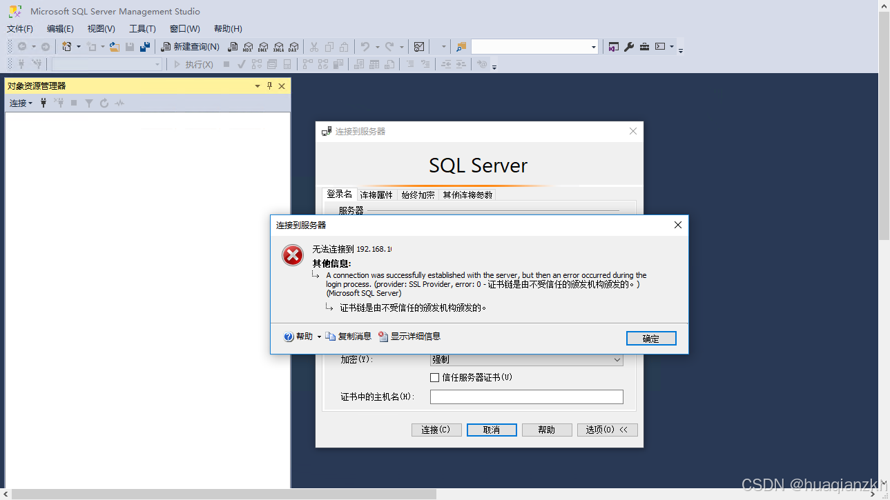Switch to the 连接属性 tab
Screen dimensions: 890x500
click(x=376, y=195)
